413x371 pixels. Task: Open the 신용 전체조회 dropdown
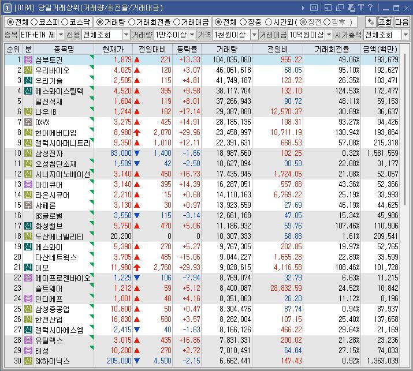click(126, 35)
